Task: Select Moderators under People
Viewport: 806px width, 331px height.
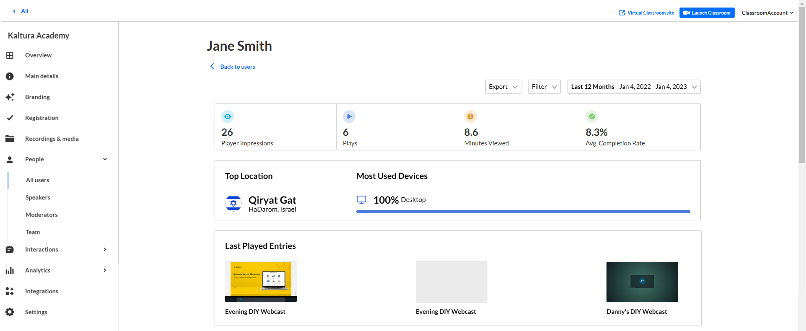Action: coord(41,215)
